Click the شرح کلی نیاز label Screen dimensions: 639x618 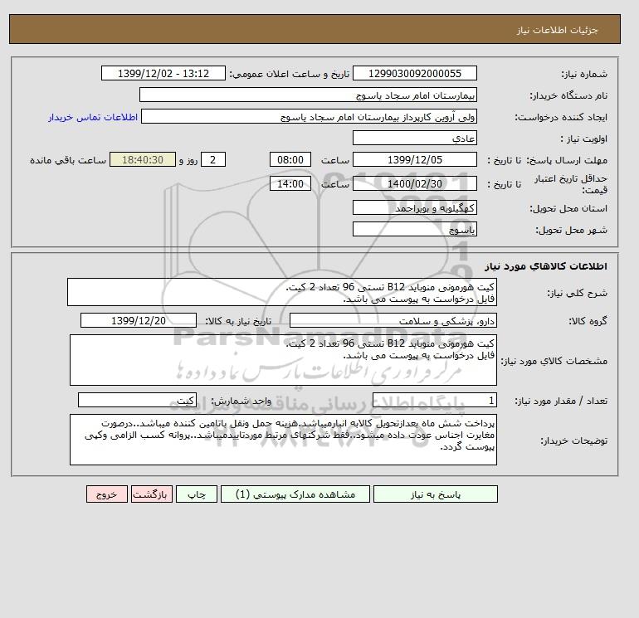577,293
